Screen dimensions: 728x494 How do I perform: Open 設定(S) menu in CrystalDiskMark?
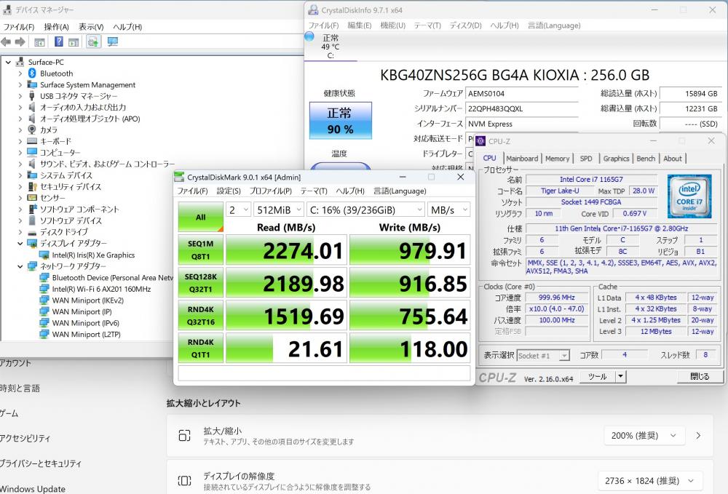[x=229, y=191]
